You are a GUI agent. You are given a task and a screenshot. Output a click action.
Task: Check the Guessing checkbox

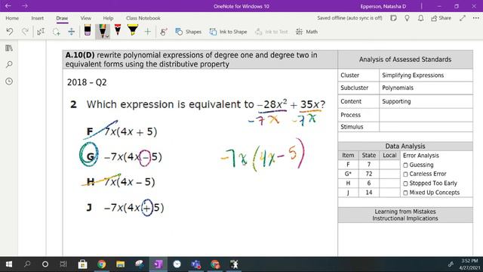[x=405, y=165]
